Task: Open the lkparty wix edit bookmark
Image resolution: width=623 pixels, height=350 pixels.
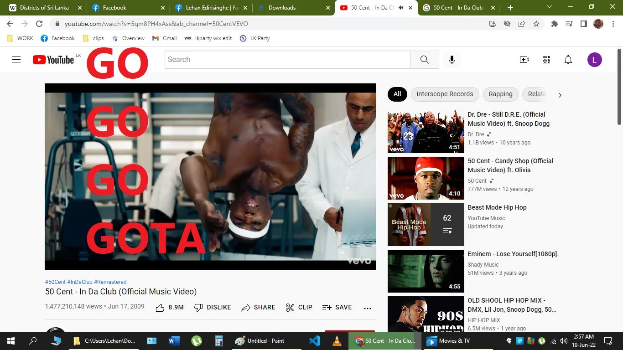Action: pos(208,38)
